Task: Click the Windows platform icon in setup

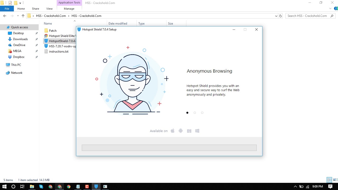Action: coord(197,131)
